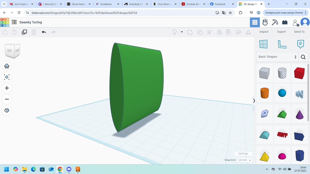Duplicate and repeat the selected object
310x174 pixels.
(x=24, y=32)
